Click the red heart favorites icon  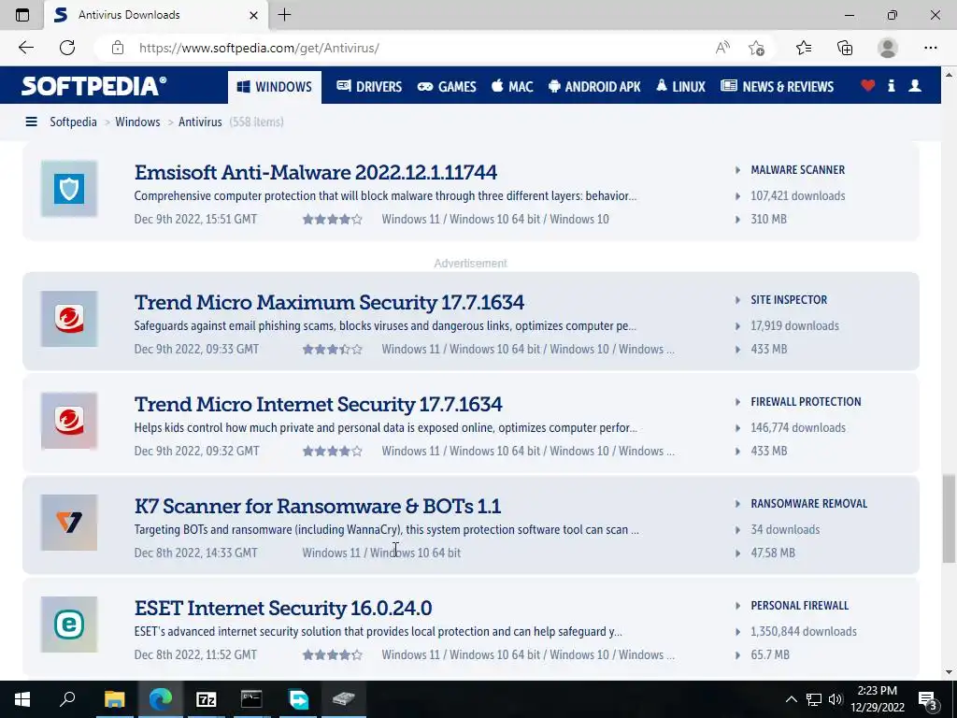click(x=867, y=86)
